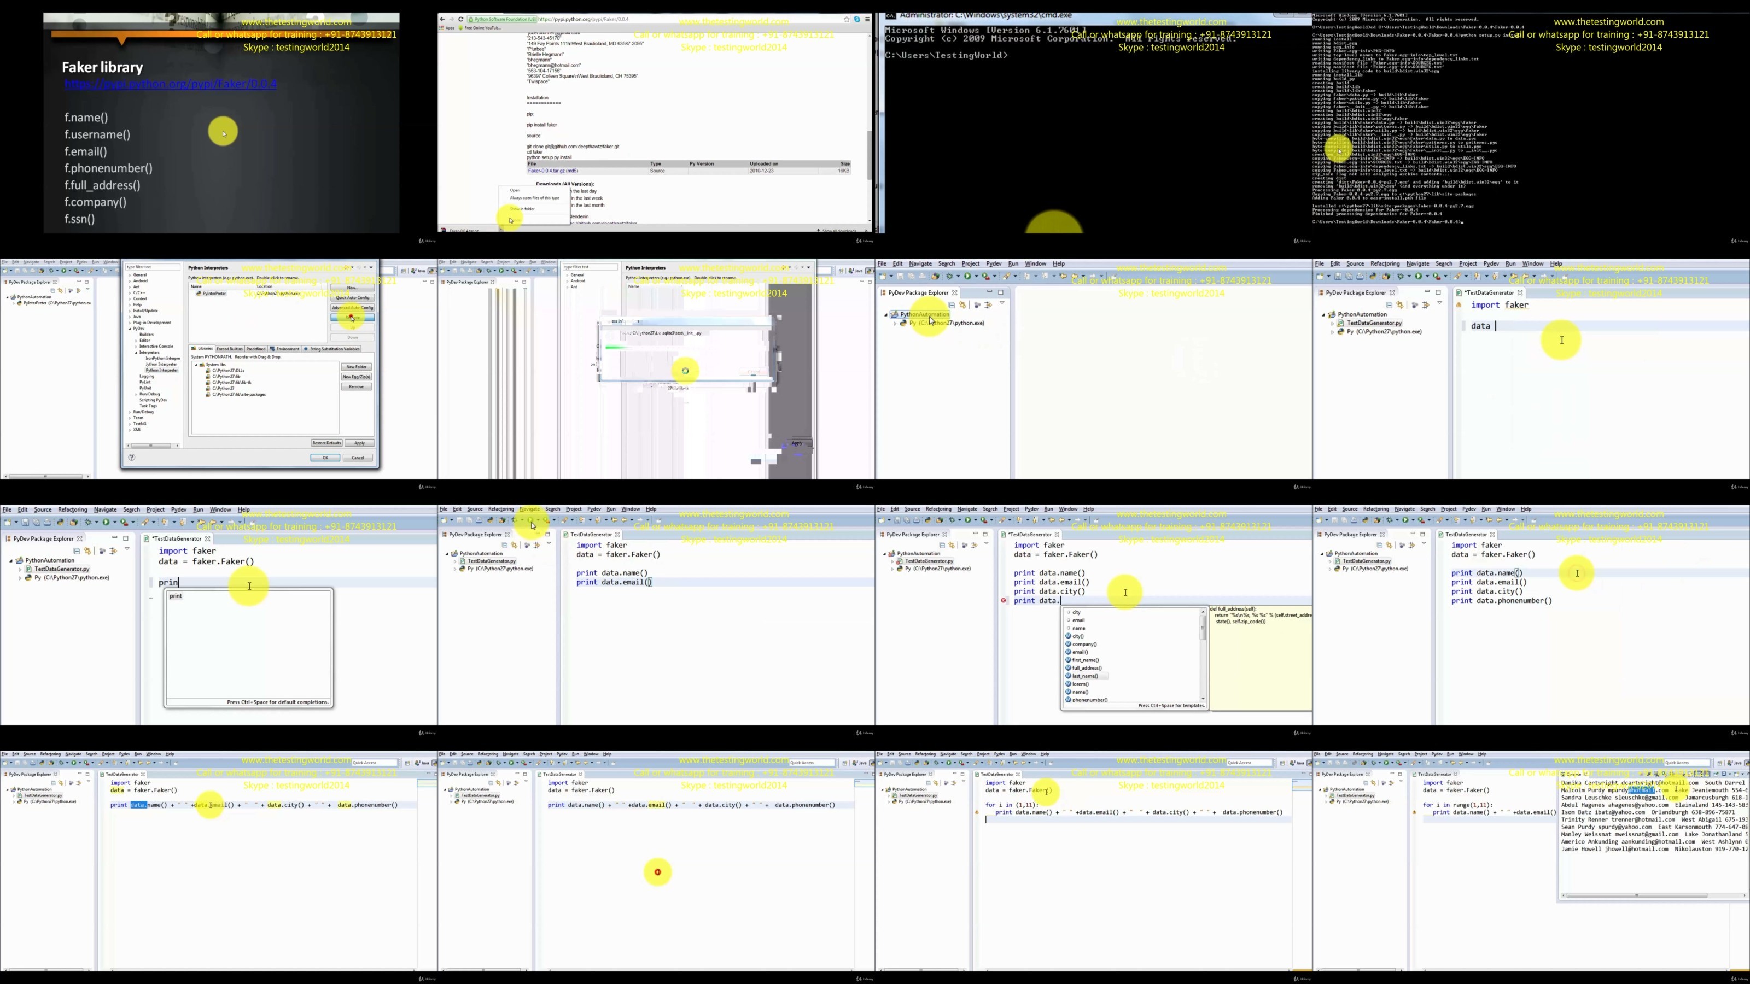Open the String Substitution Variables tab

pos(331,348)
